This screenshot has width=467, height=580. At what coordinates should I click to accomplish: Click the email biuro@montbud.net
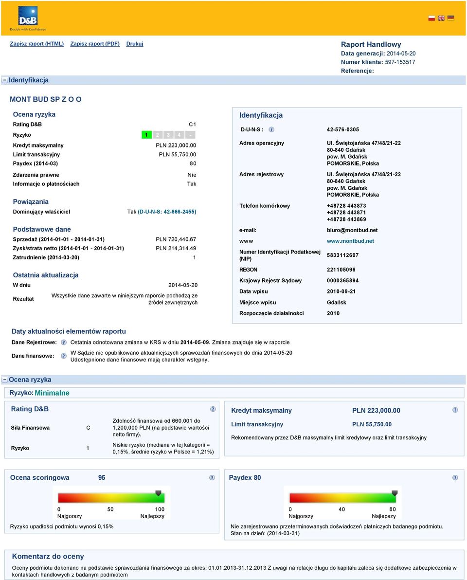(x=352, y=231)
